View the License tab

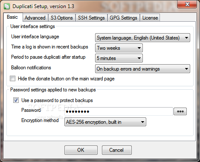pos(150,18)
